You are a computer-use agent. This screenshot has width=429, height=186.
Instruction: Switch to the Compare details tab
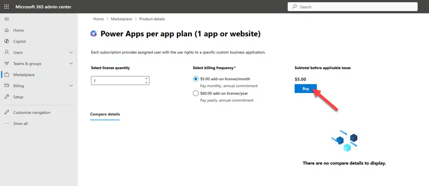105,114
